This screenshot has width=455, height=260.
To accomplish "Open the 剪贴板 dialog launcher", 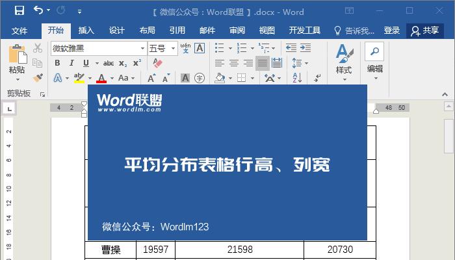I will 43,94.
